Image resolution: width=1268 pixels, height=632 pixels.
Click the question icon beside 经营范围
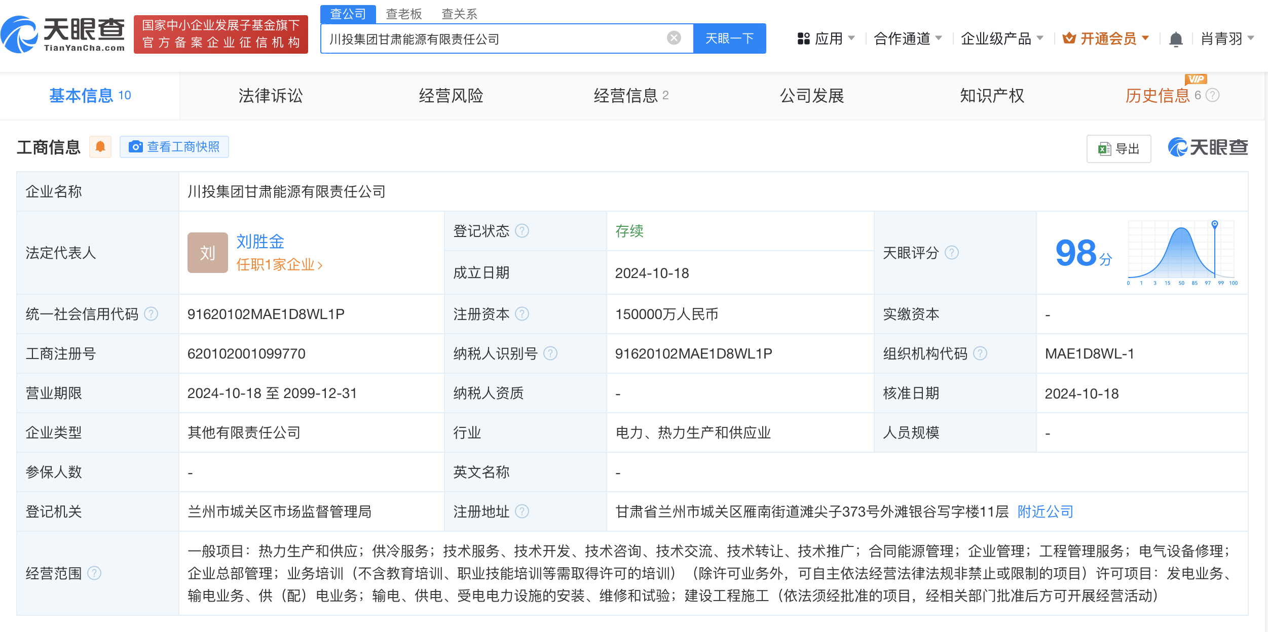(94, 573)
